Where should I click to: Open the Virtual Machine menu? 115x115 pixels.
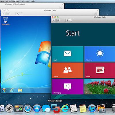13,1
